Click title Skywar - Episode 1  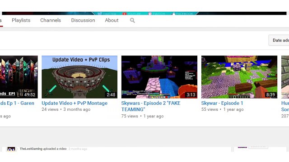(x=222, y=103)
